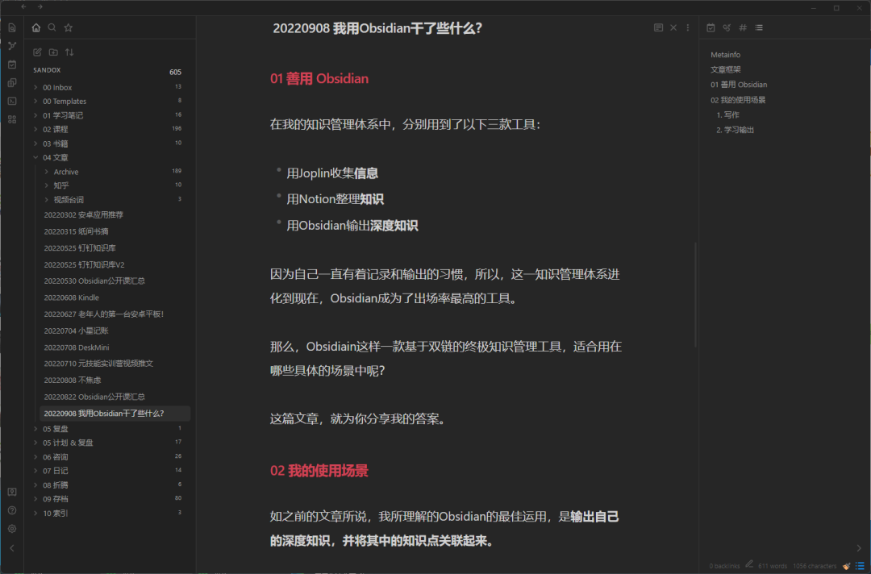Click the pencil edit mode status icon
Screen dimensions: 871x574
(748, 564)
